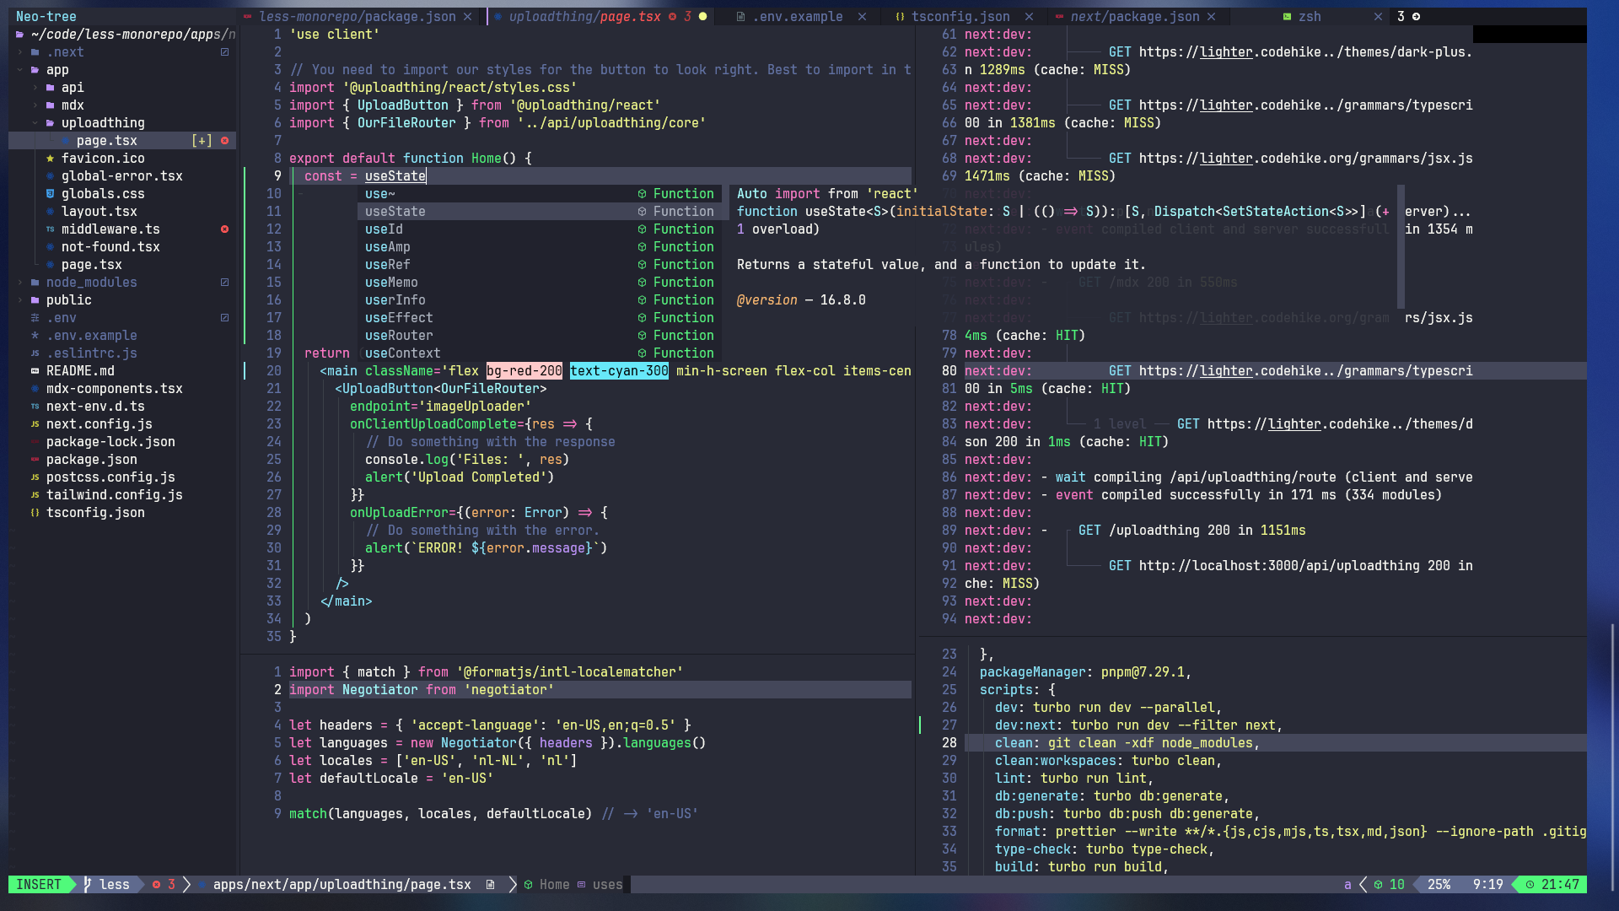This screenshot has width=1619, height=911.
Task: Select useContext in the completion menu
Action: 540,353
